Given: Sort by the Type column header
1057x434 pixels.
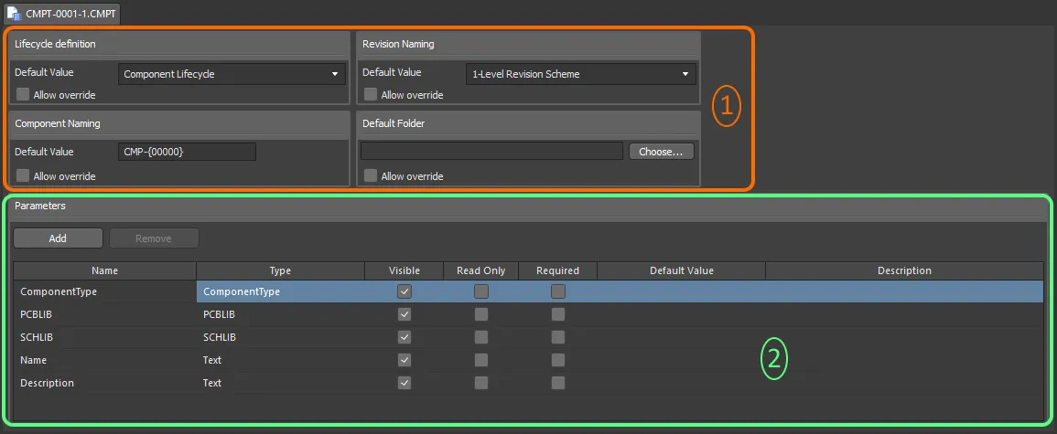Looking at the screenshot, I should point(280,270).
